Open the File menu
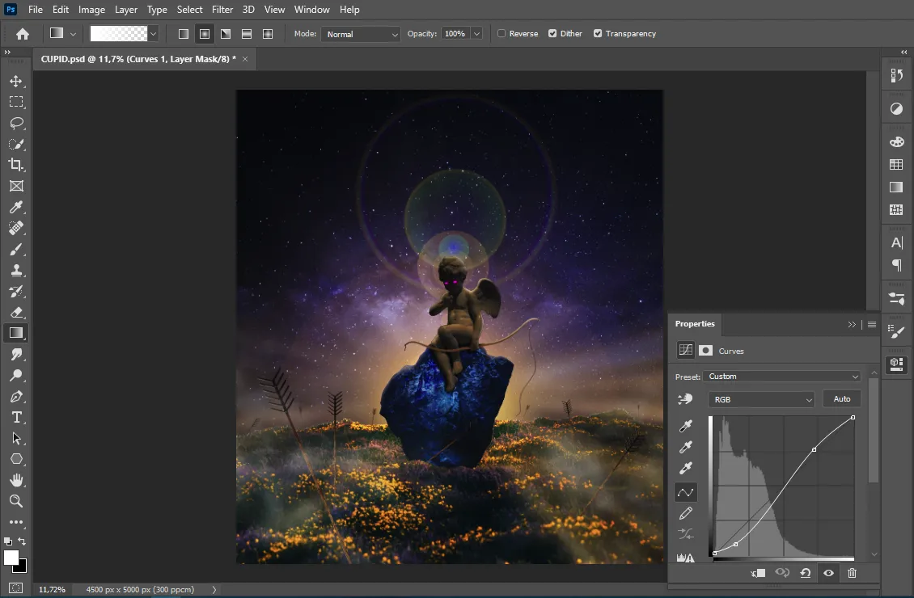Screen dimensions: 914x598 point(36,10)
